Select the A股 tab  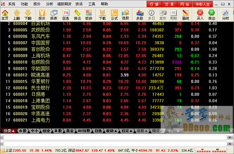point(23,131)
